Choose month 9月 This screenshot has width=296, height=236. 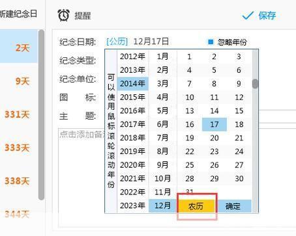coord(162,165)
